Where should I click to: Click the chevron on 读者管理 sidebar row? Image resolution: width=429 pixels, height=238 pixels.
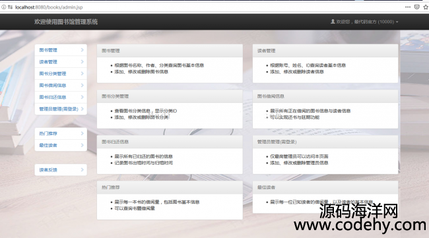coord(82,62)
